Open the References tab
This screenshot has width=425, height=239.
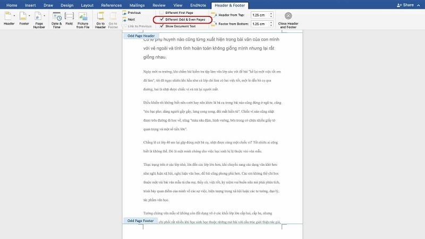[x=112, y=5]
